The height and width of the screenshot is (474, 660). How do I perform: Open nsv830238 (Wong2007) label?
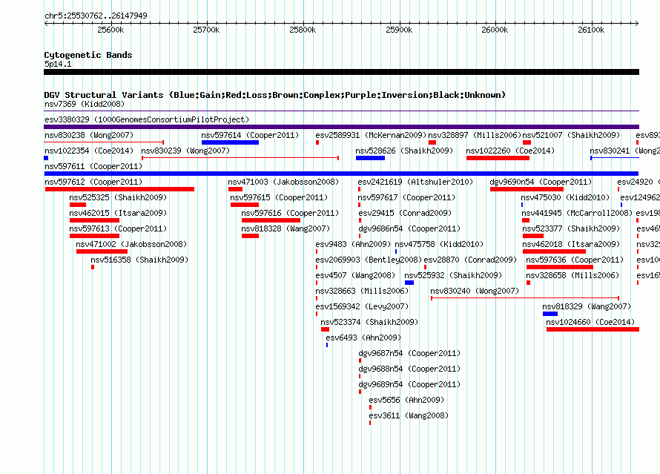click(x=89, y=135)
